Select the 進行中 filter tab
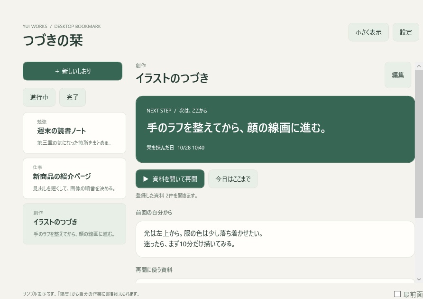423x299 pixels. tap(39, 97)
